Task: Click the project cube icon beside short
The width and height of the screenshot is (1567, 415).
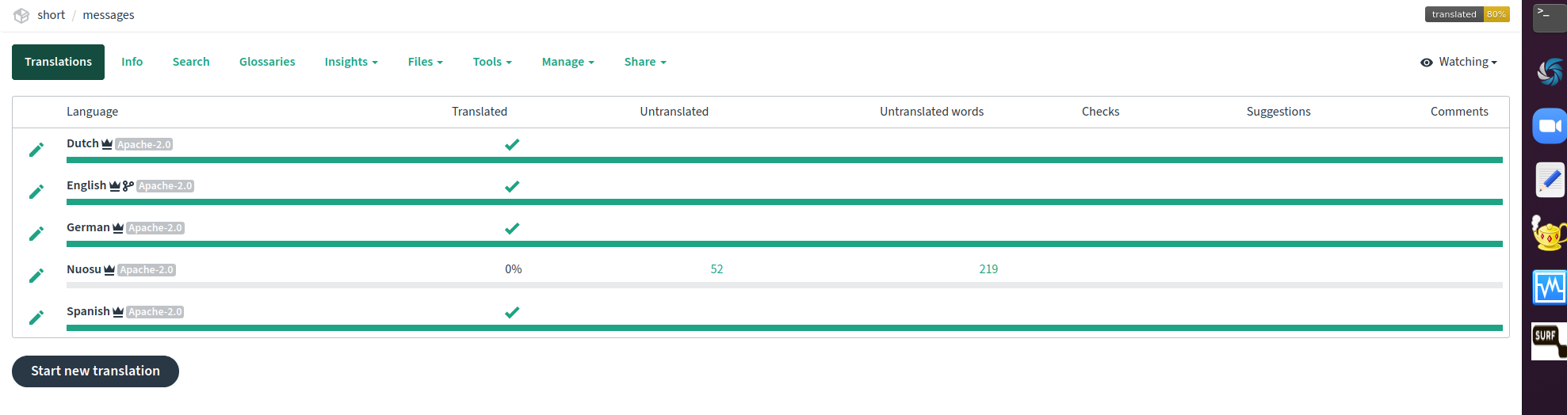Action: coord(21,15)
